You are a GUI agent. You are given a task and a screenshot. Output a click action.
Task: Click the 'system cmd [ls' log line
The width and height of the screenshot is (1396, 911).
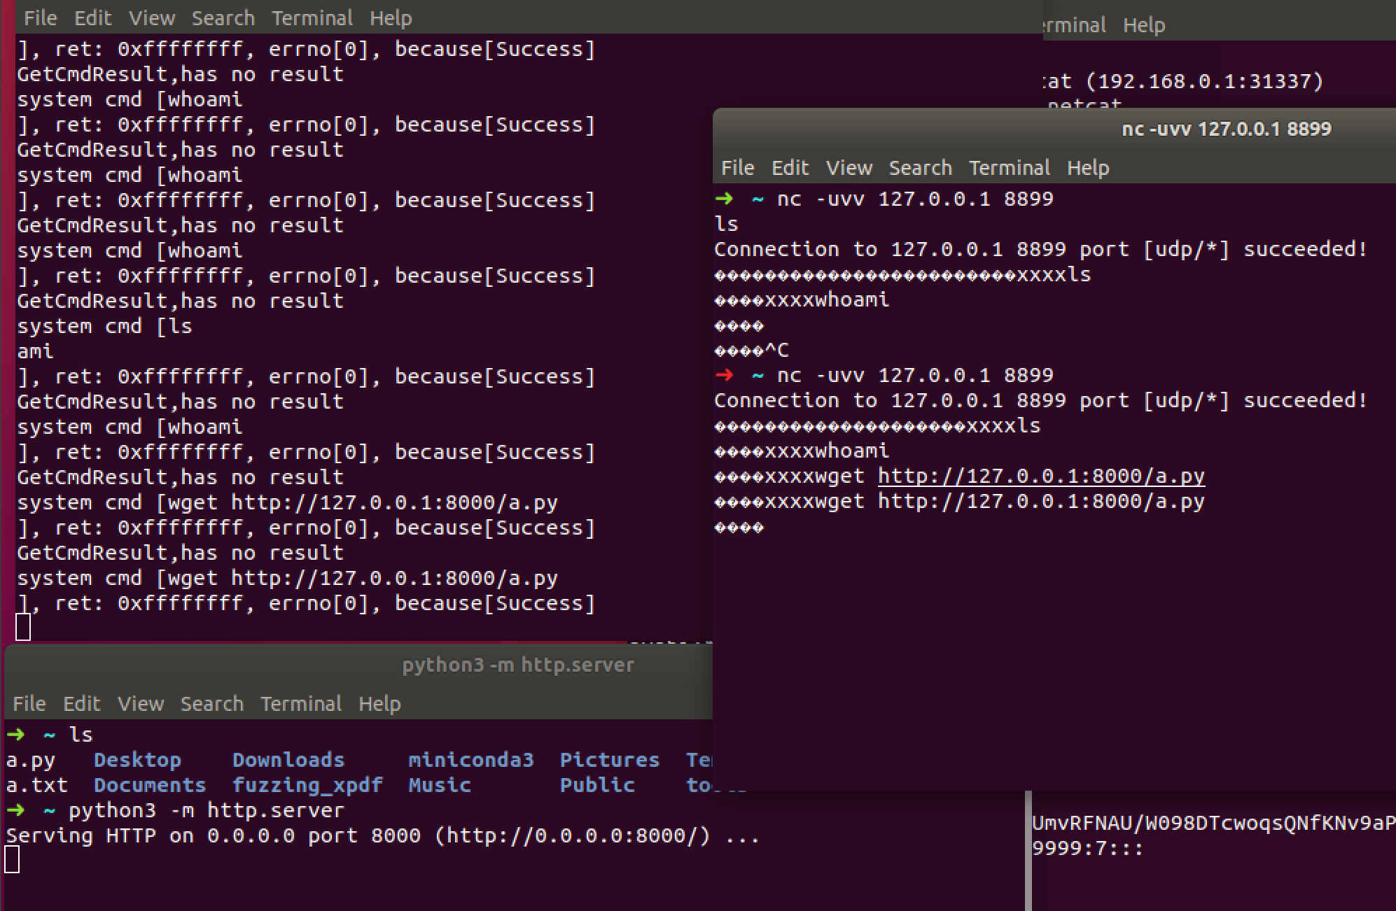(104, 327)
